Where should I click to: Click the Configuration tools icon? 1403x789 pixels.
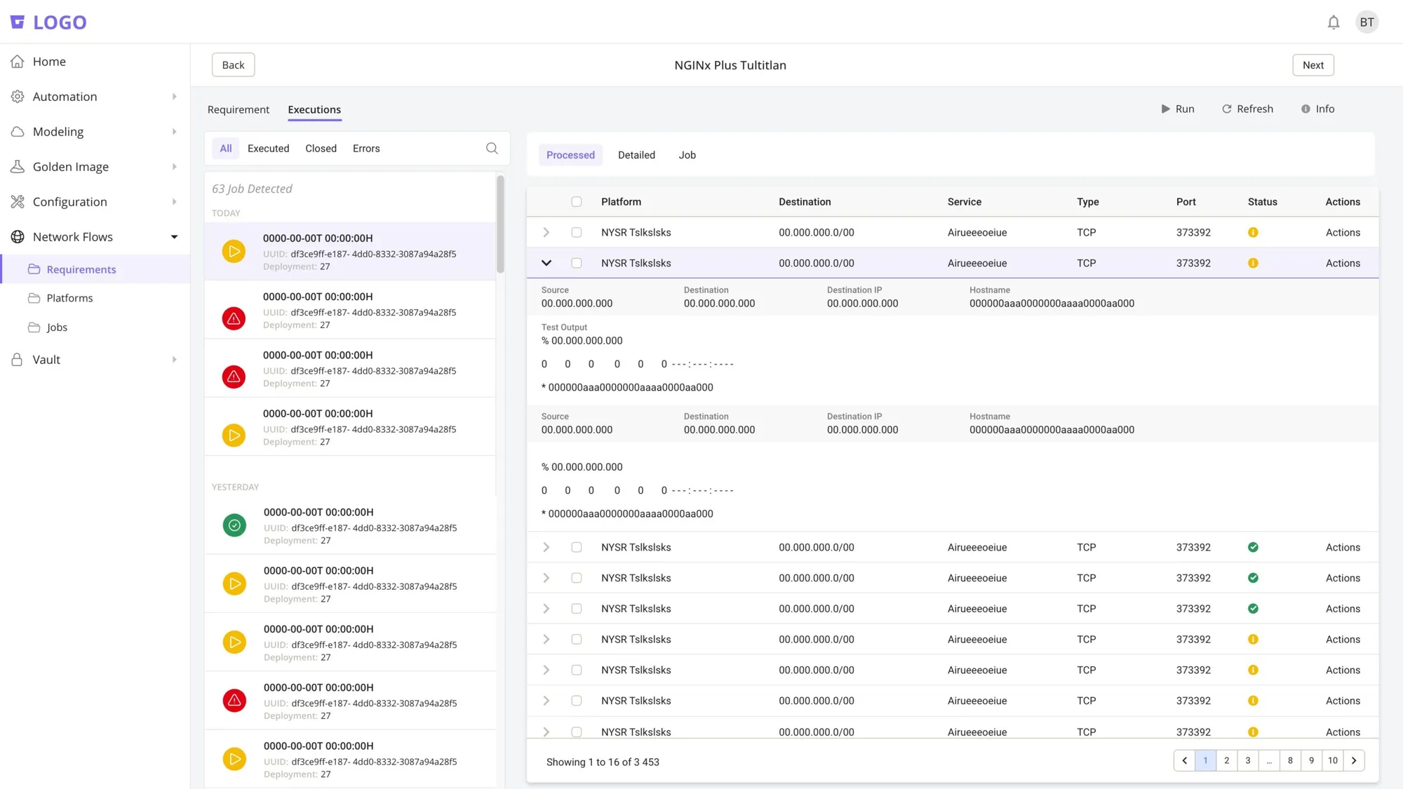18,202
